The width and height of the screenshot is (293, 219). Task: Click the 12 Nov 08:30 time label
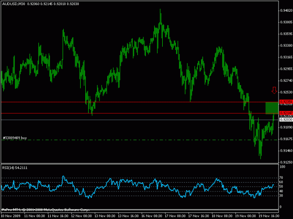coord(81,216)
